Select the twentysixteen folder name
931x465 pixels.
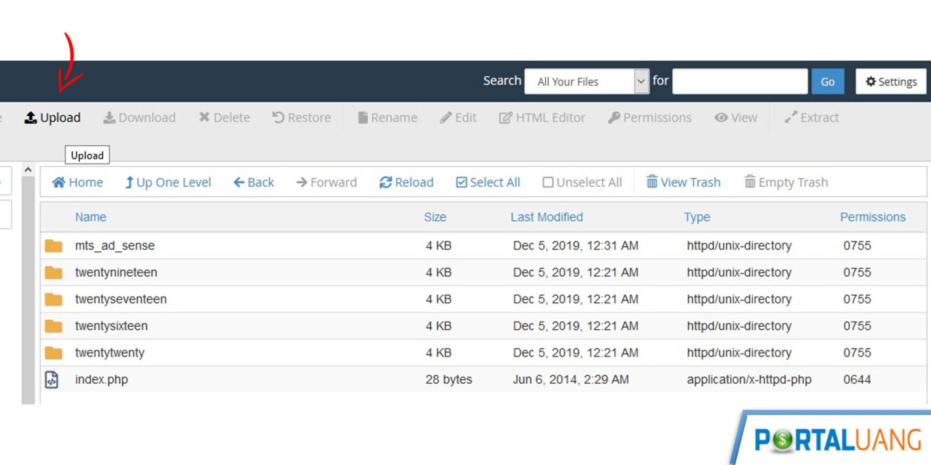111,326
